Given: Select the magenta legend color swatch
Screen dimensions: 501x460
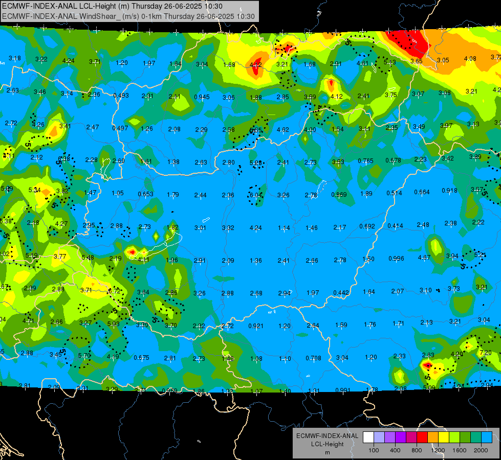Looking at the screenshot, I should (411, 438).
